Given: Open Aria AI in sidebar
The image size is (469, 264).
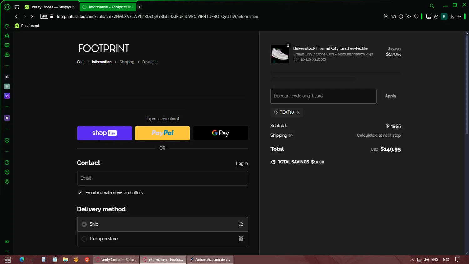Looking at the screenshot, I should tap(7, 77).
